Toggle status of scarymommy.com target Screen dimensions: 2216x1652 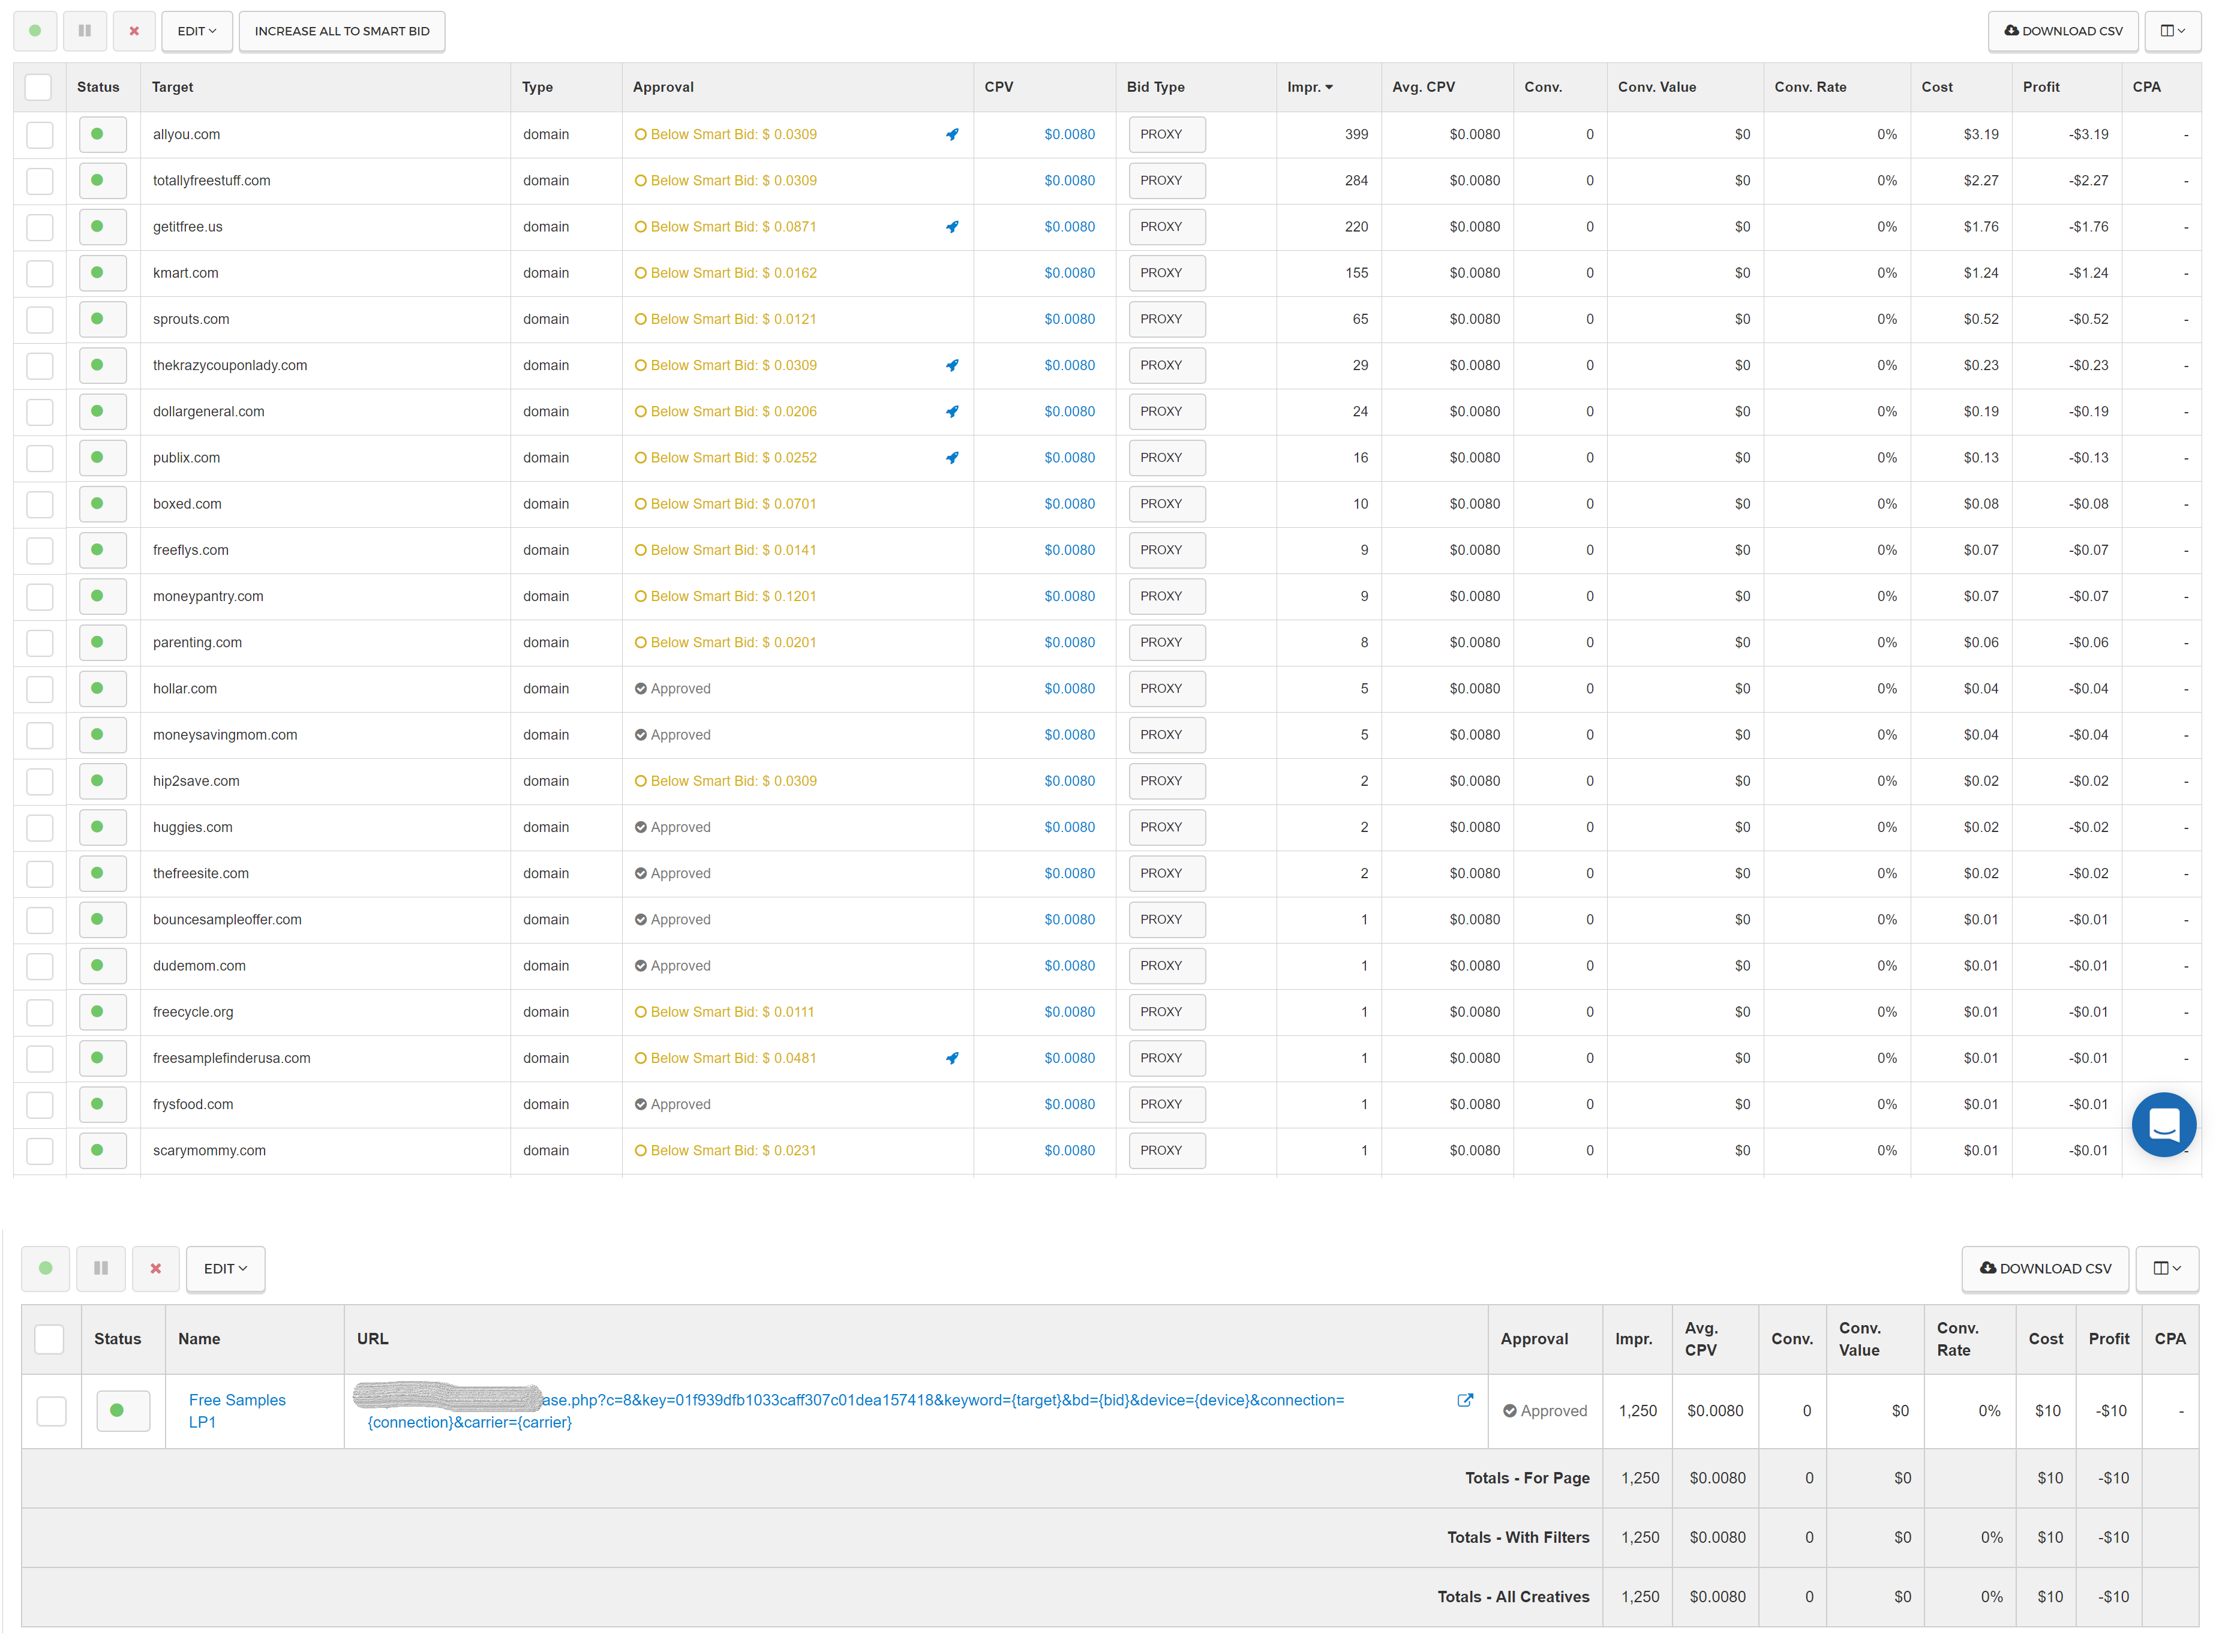click(102, 1151)
